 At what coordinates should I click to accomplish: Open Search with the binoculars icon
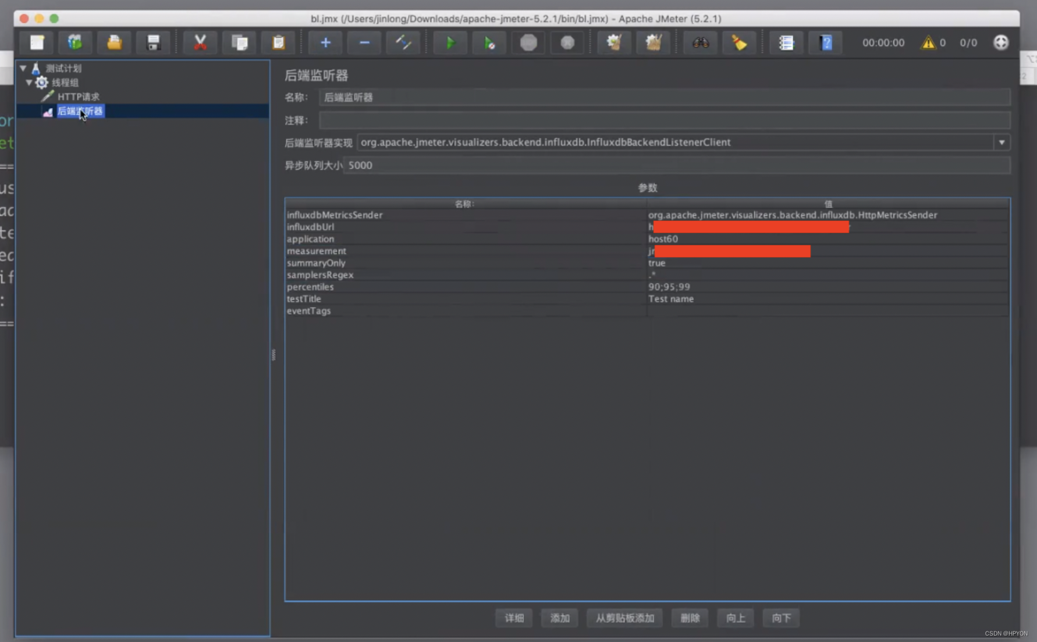(x=700, y=42)
